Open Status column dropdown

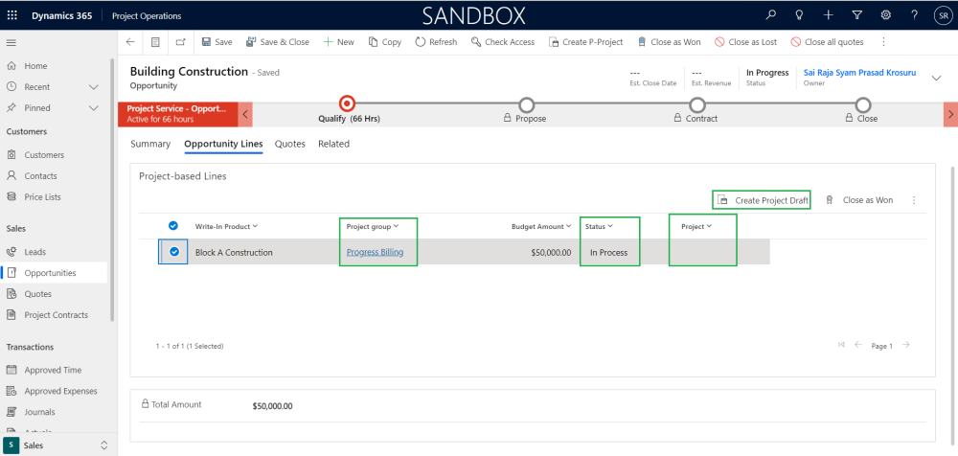click(599, 226)
